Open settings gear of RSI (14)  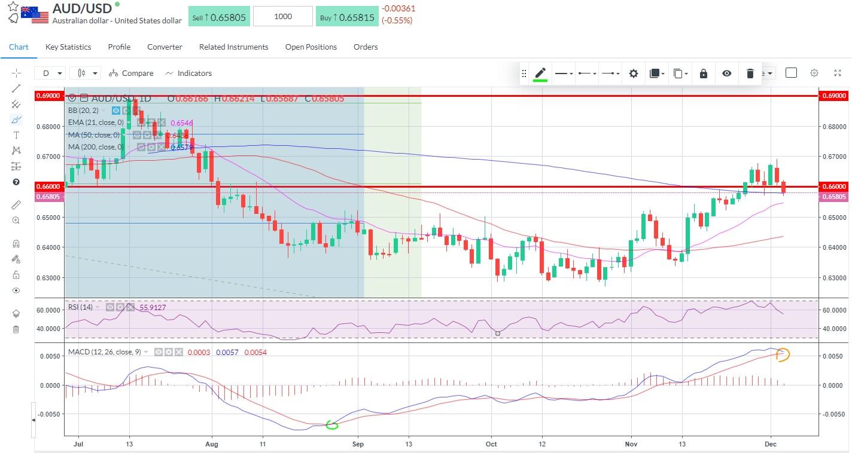point(120,307)
